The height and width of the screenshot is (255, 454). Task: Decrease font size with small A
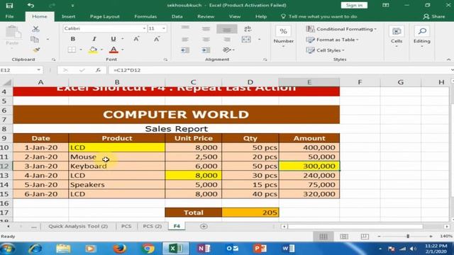pyautogui.click(x=157, y=39)
